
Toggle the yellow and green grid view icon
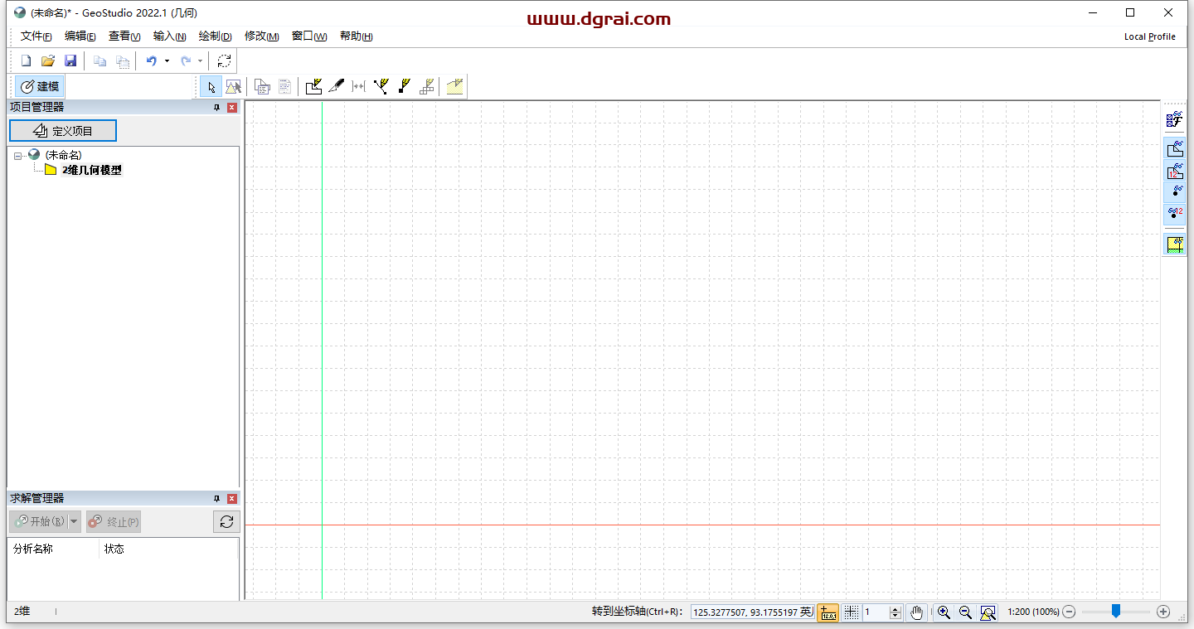(1174, 244)
